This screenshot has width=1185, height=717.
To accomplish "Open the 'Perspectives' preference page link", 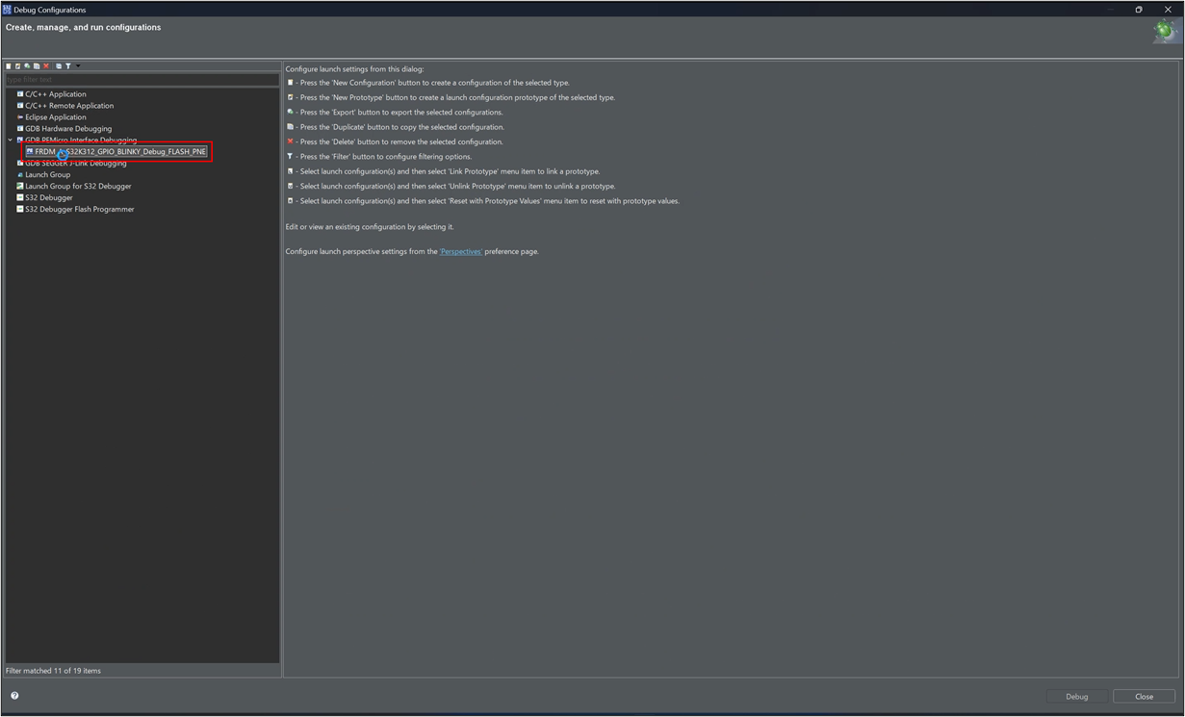I will click(461, 251).
